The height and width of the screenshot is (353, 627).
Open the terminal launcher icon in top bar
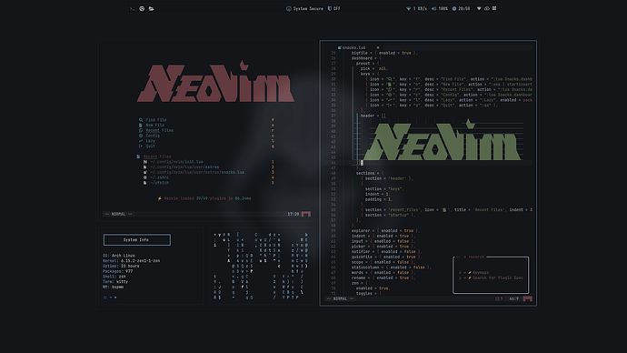(x=133, y=8)
